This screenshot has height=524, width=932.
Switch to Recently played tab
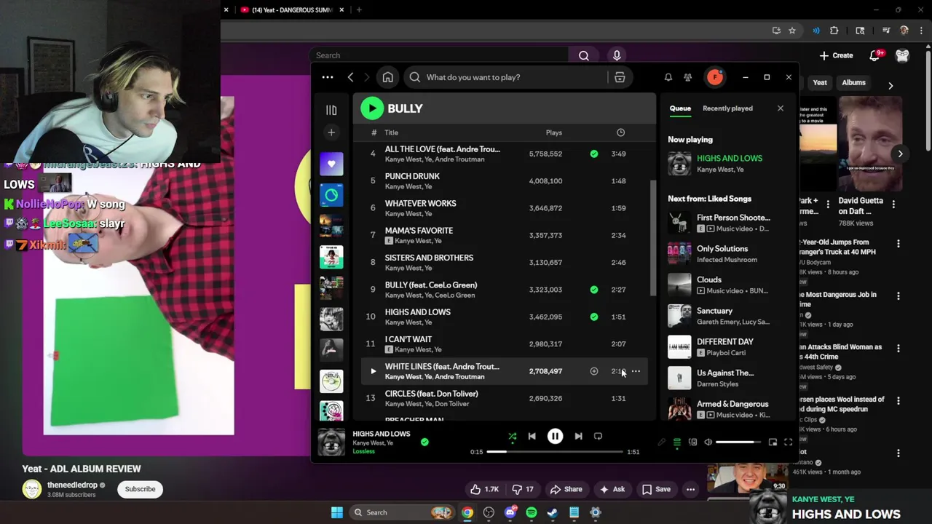[727, 108]
